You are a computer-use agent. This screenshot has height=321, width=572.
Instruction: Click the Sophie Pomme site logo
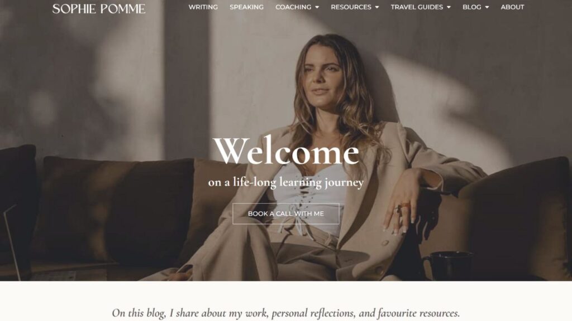(99, 8)
